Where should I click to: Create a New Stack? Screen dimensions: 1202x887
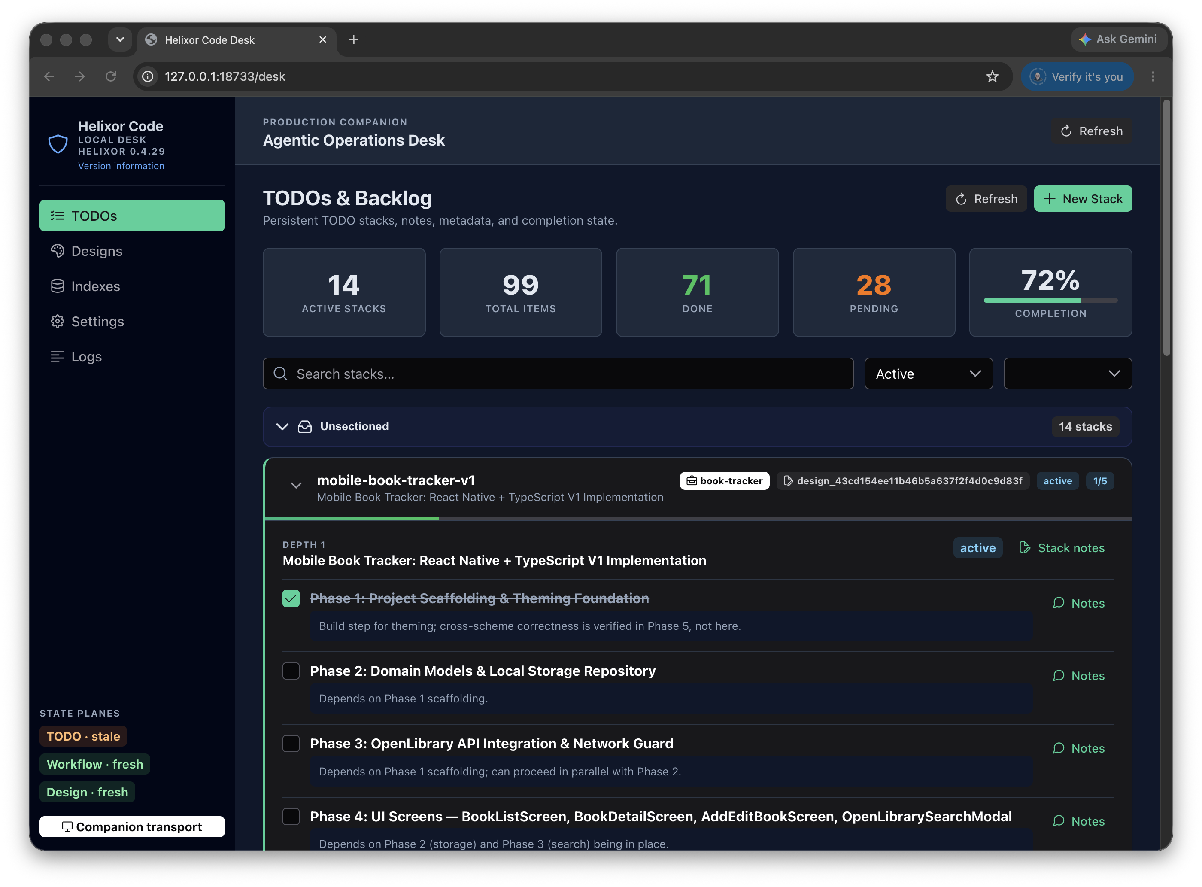[1084, 199]
